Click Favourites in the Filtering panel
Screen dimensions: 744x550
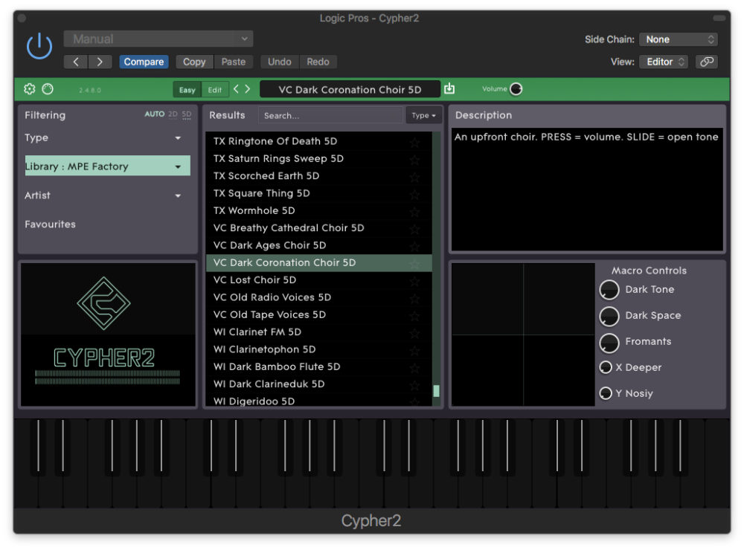(50, 224)
